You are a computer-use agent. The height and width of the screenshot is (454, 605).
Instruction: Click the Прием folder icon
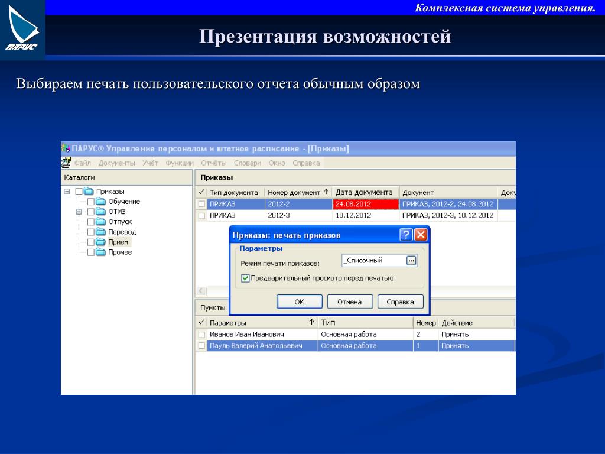[100, 242]
